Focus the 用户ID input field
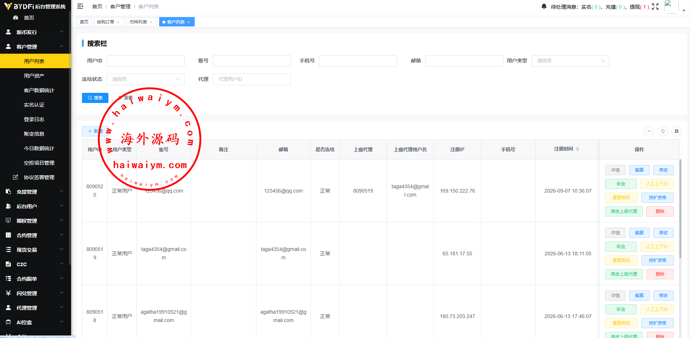 point(145,61)
